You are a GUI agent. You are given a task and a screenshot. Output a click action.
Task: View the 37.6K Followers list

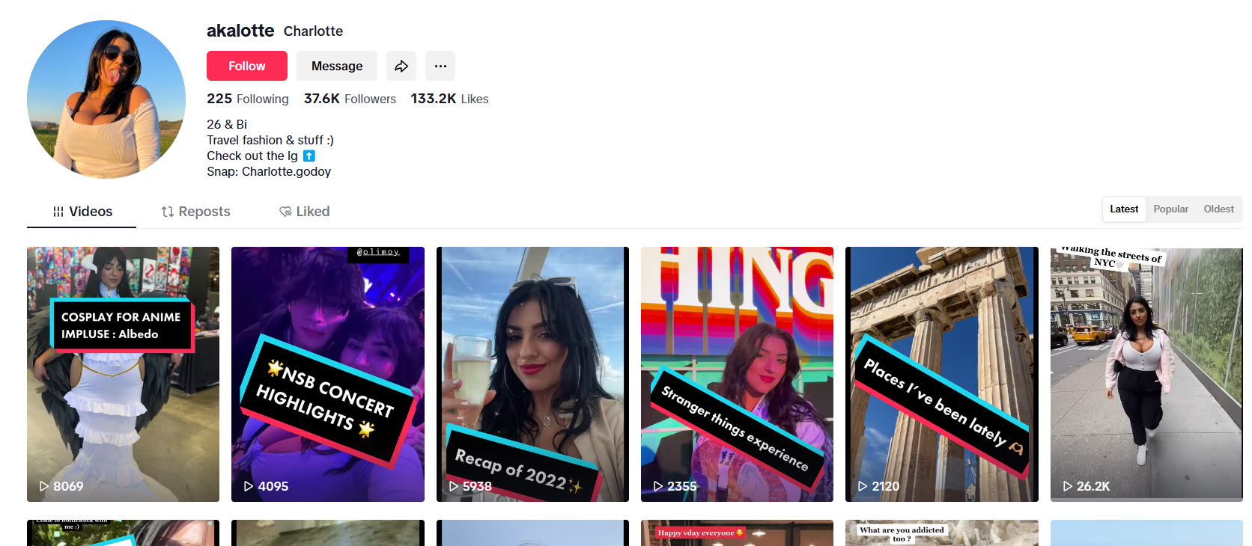tap(350, 99)
